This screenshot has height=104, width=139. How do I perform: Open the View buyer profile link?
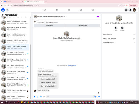coord(72,66)
